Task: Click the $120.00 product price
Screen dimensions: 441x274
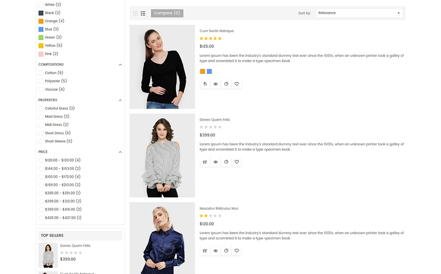Action: (x=207, y=224)
